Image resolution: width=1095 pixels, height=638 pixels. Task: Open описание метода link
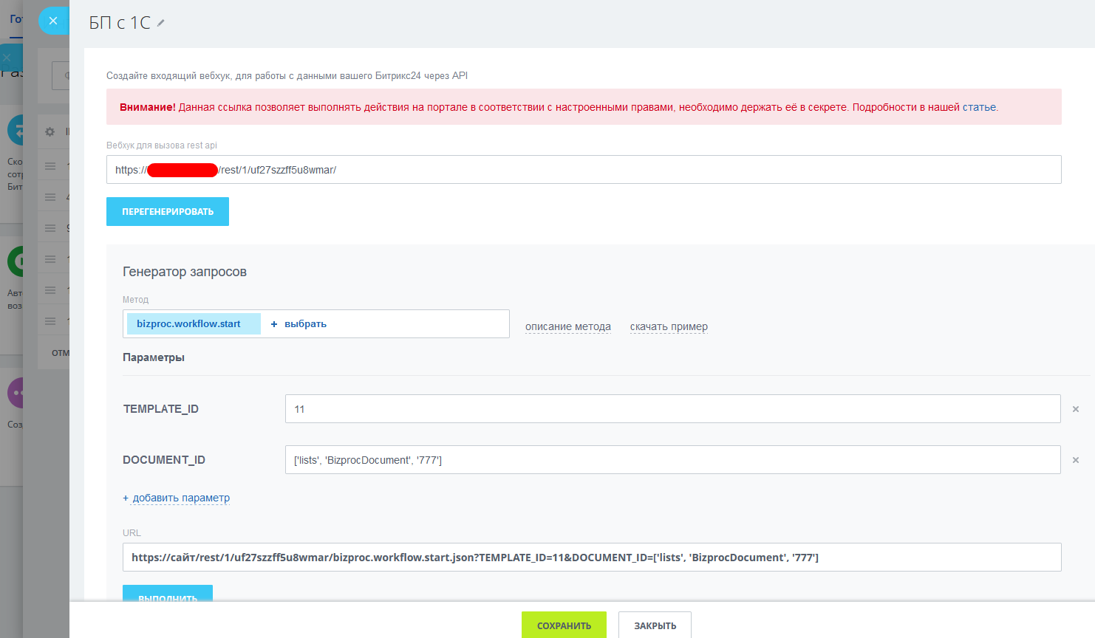tap(568, 326)
